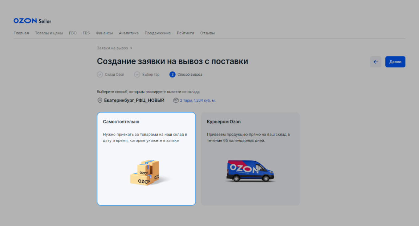Select the Самостоятельно pickup option card

pos(146,159)
